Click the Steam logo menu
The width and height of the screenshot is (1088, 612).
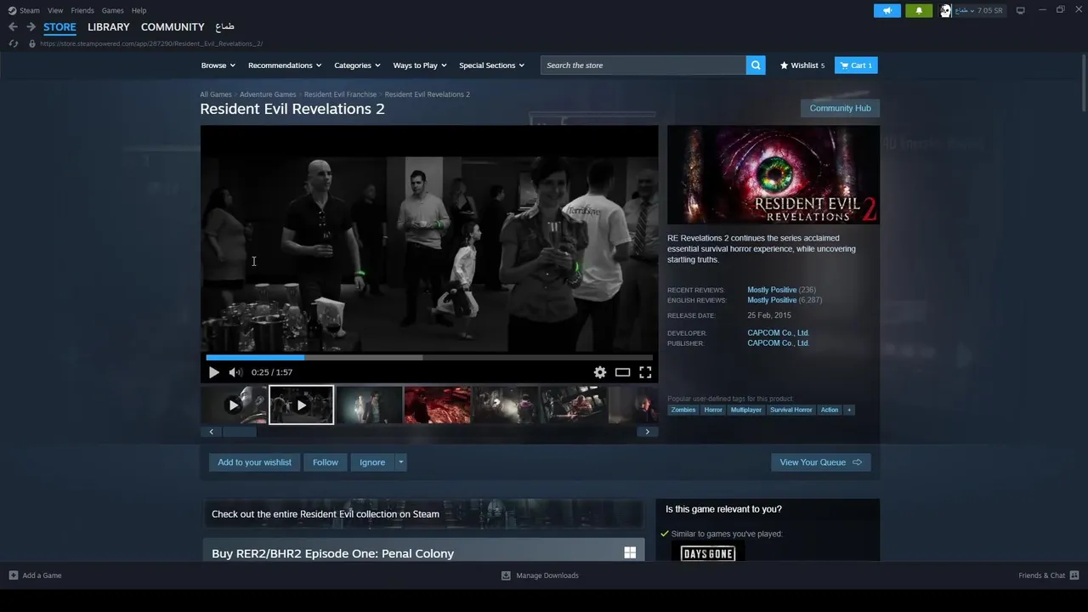click(24, 10)
